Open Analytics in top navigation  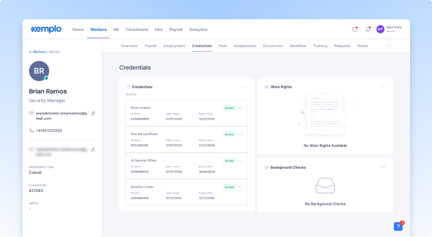198,30
